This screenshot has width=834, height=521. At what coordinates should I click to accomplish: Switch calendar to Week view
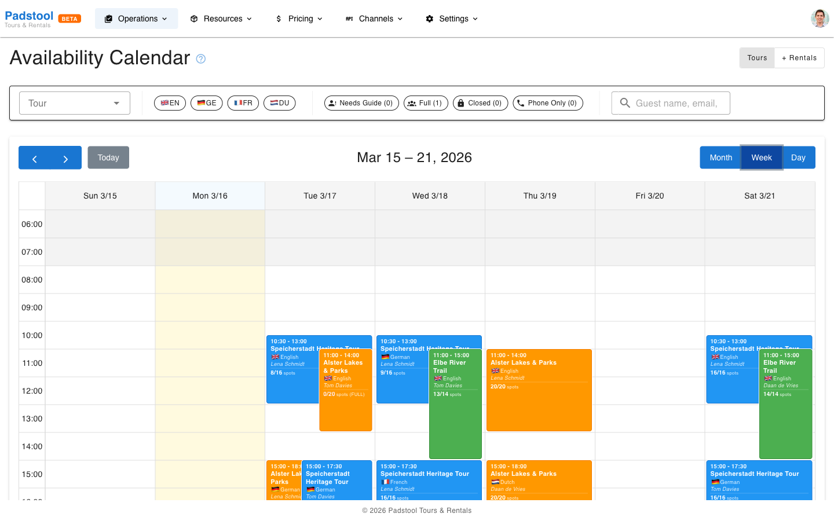coord(762,157)
